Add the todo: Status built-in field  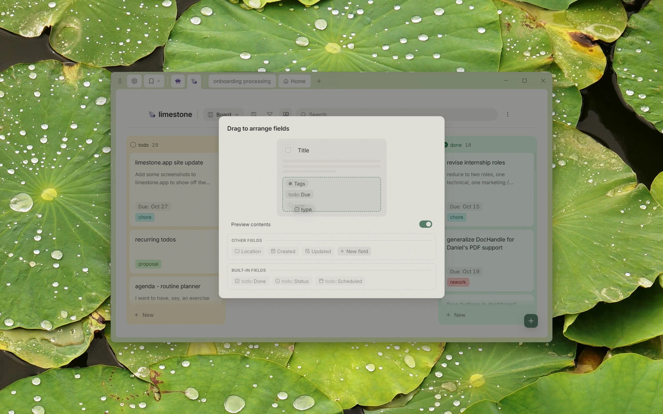(x=292, y=281)
